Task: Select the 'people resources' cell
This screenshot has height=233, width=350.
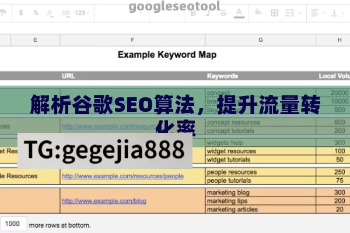Action: click(x=261, y=172)
